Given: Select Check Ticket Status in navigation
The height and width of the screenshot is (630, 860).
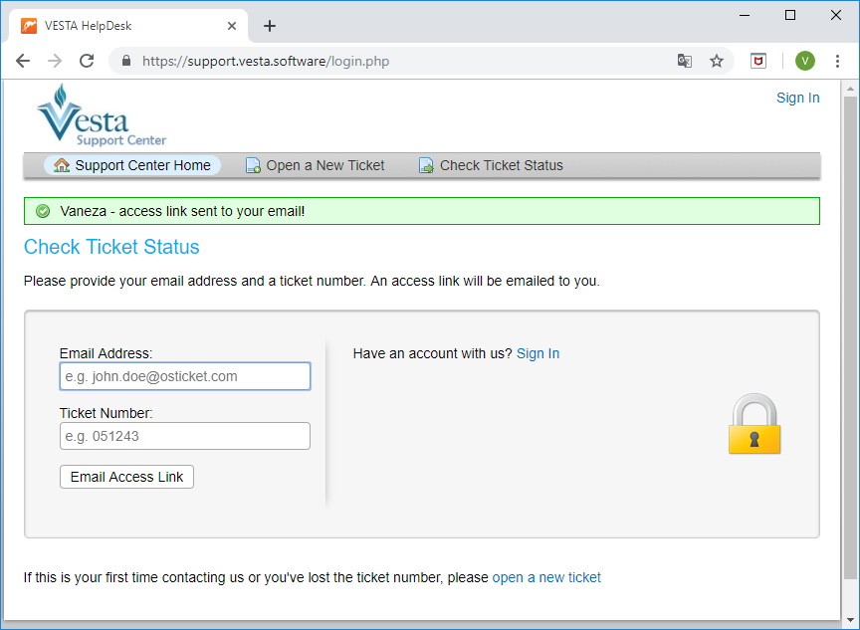Looking at the screenshot, I should [491, 165].
